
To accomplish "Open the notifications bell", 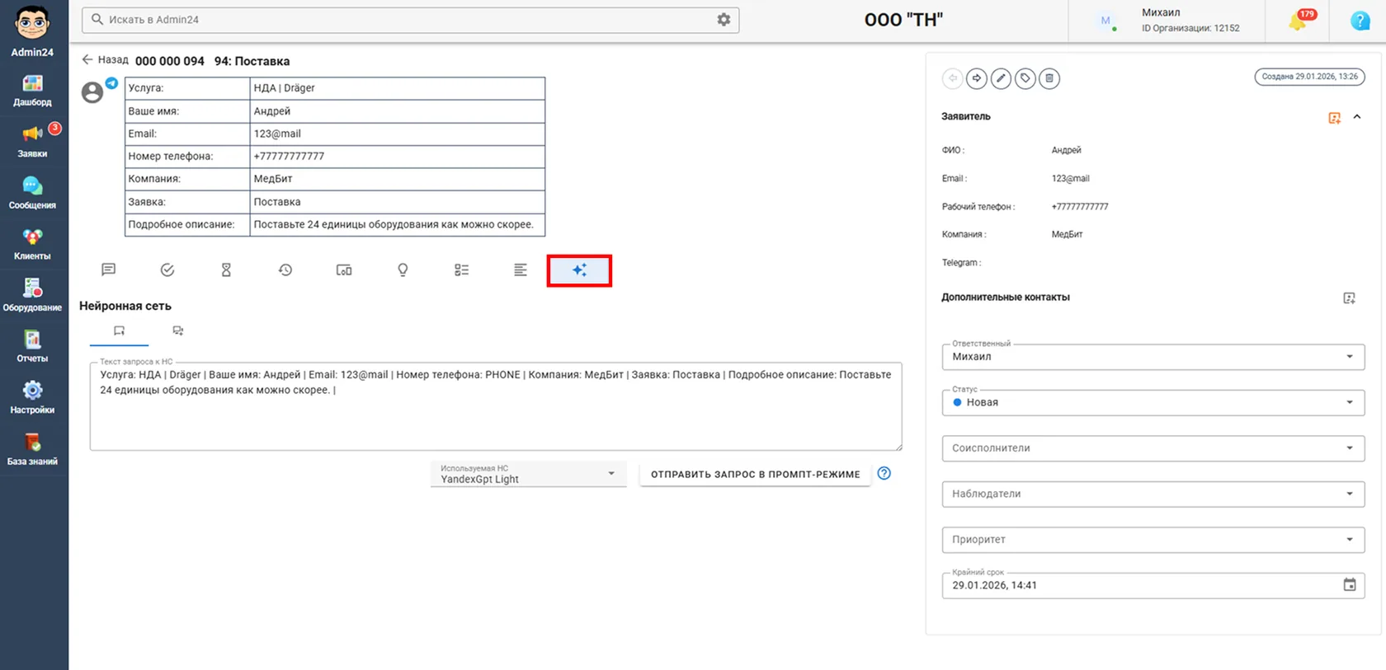I will (x=1299, y=21).
